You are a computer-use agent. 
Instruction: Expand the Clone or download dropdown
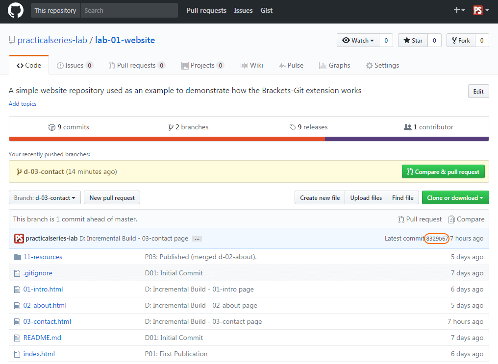click(x=455, y=198)
